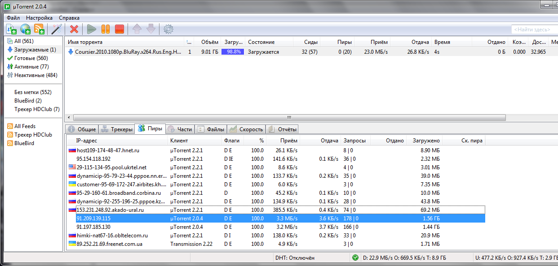Click the download arrow icon beside Coursier torrent
The image size is (558, 266).
click(71, 52)
